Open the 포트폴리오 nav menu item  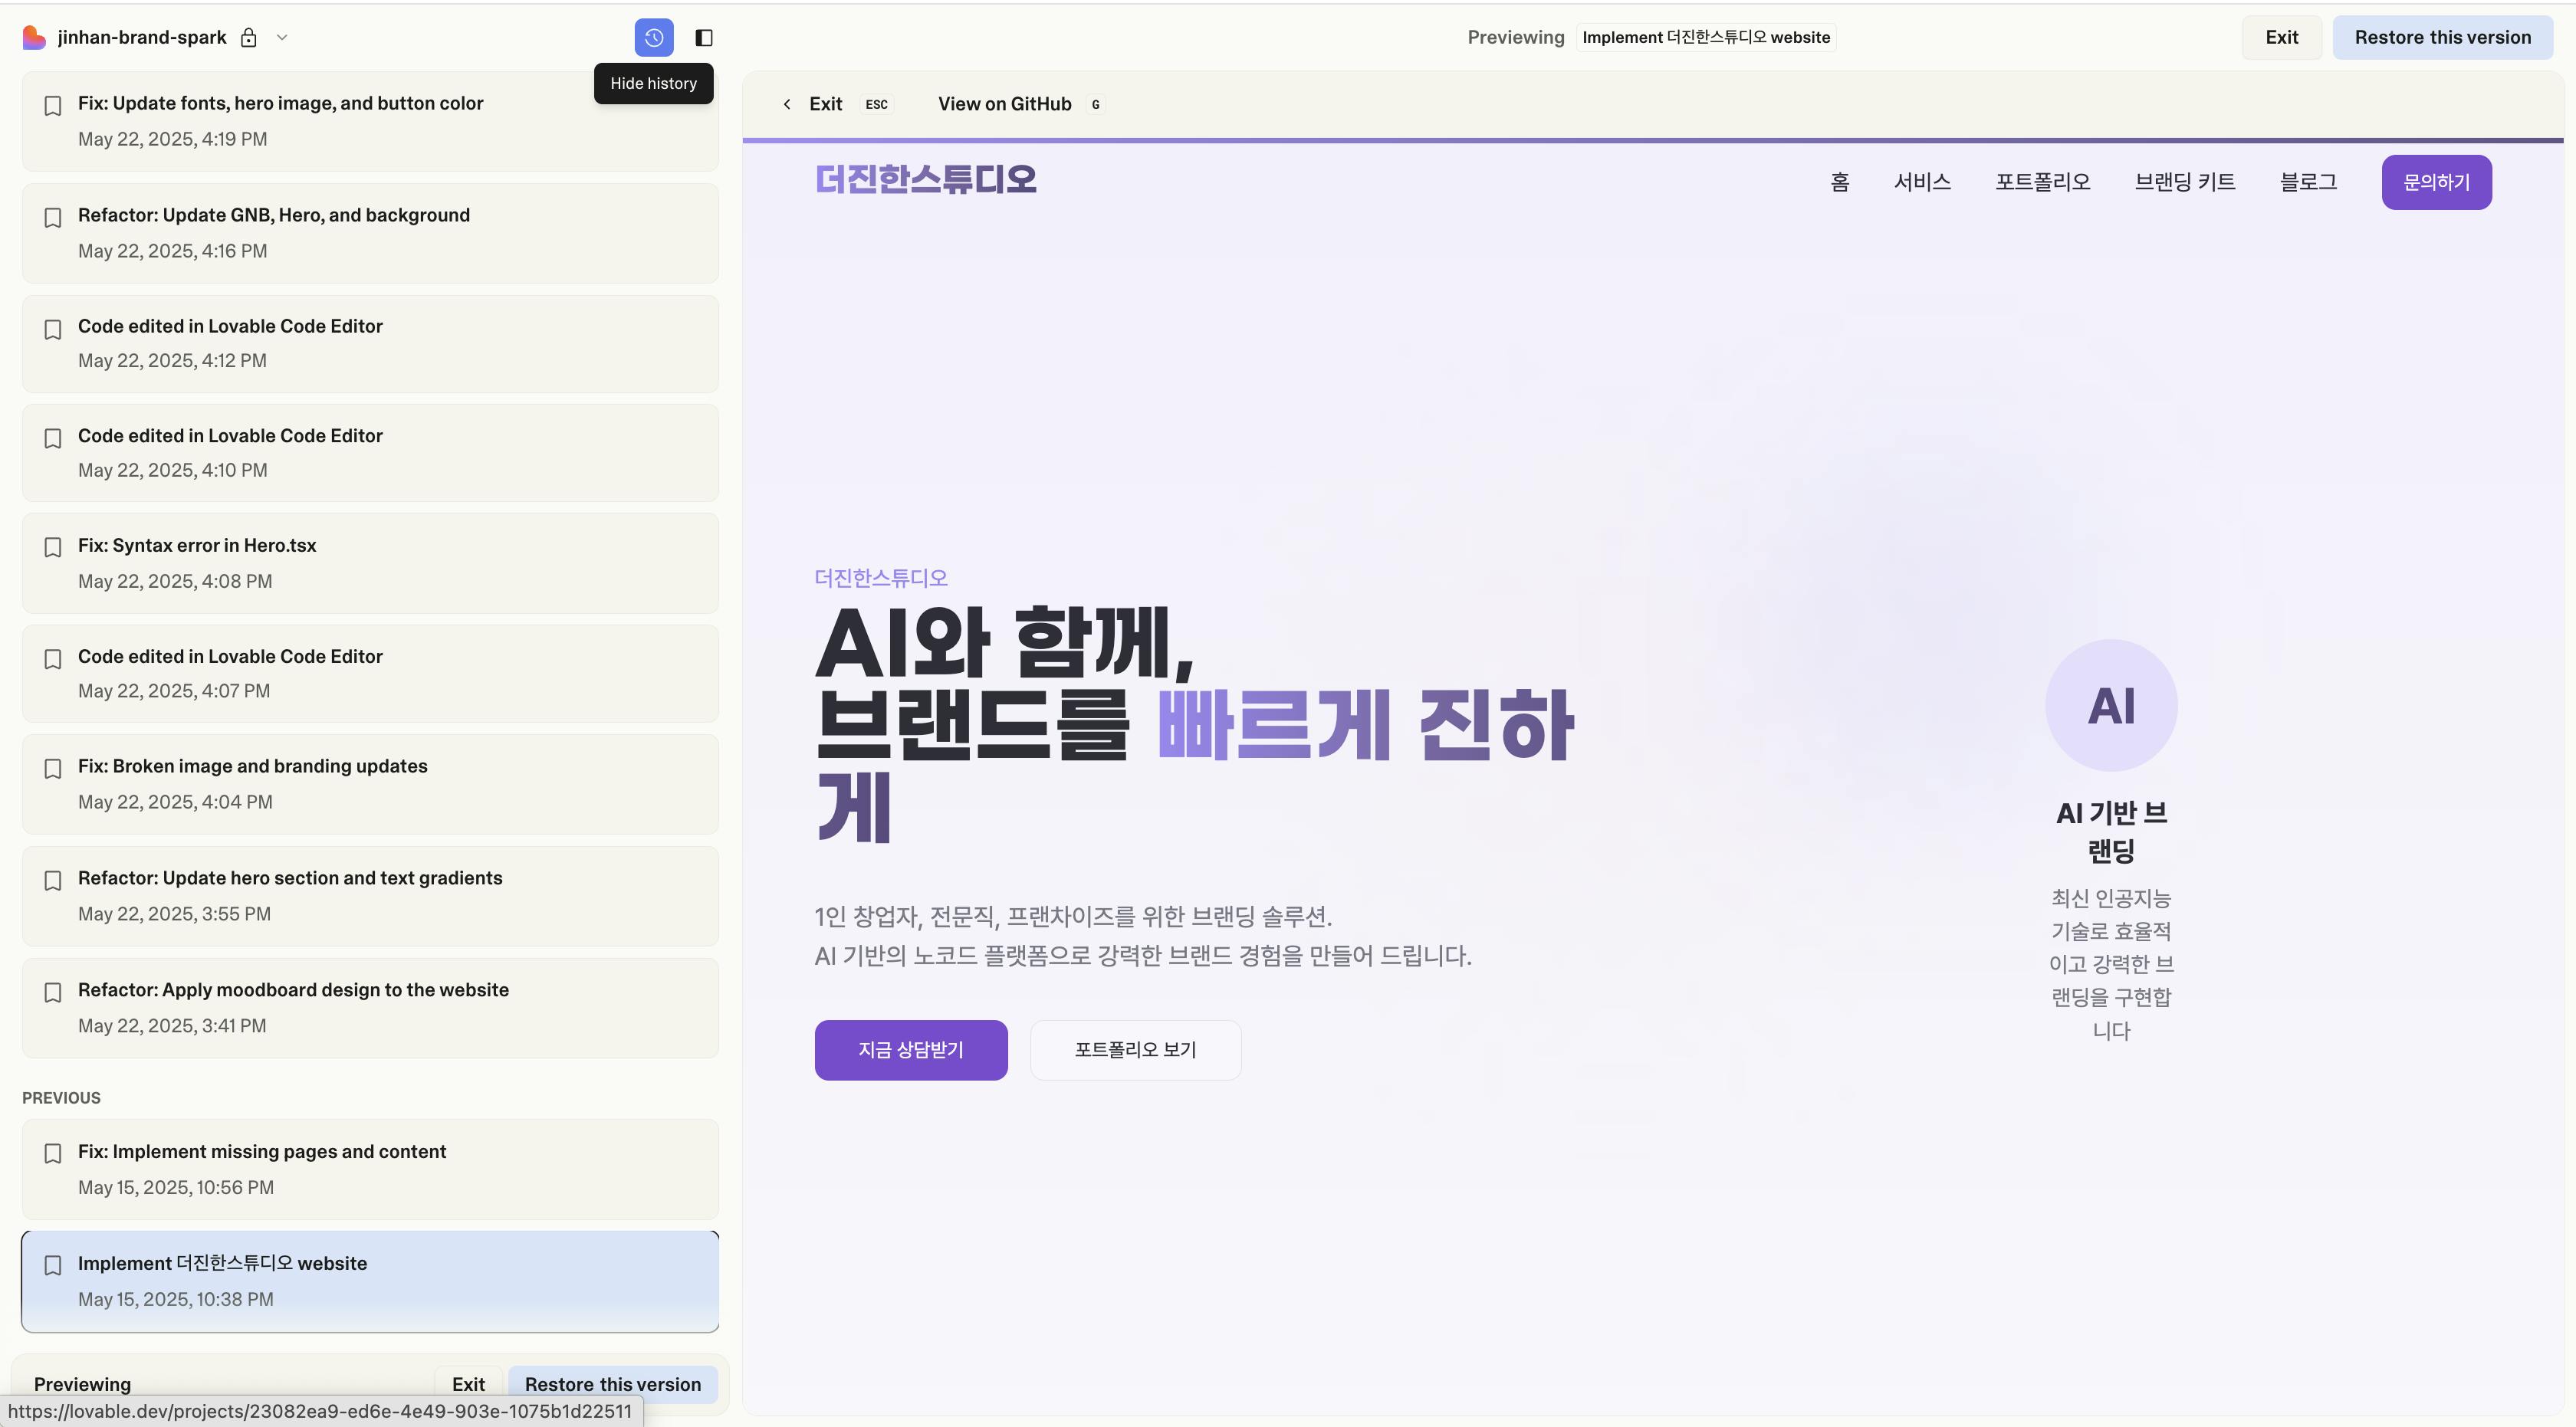tap(2042, 182)
